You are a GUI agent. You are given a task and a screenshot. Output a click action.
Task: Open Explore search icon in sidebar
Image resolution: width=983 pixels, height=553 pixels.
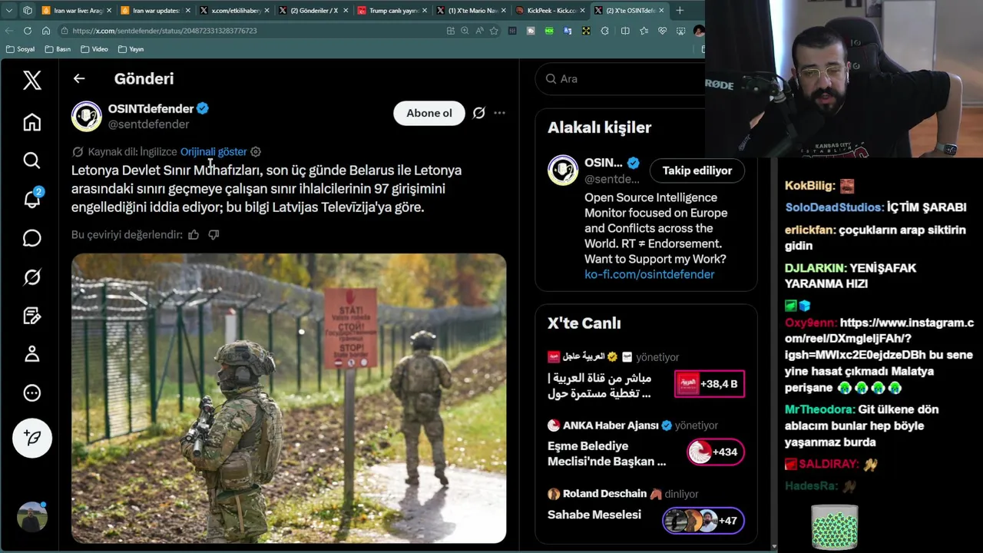point(31,160)
